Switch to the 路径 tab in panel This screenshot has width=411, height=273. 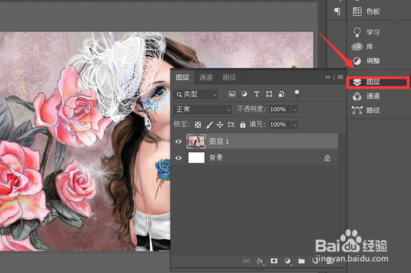point(229,78)
